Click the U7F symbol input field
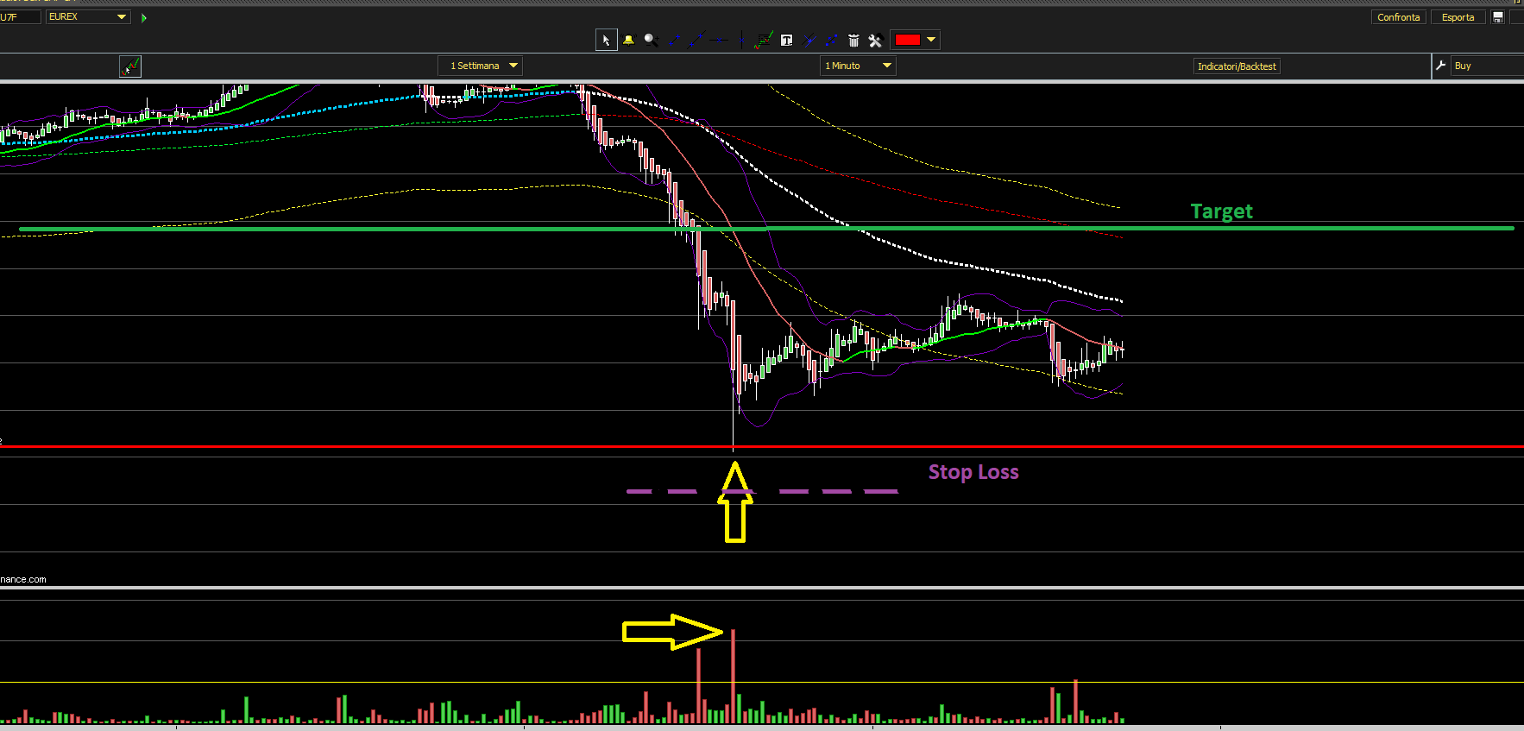Viewport: 1524px width, 731px height. click(20, 16)
